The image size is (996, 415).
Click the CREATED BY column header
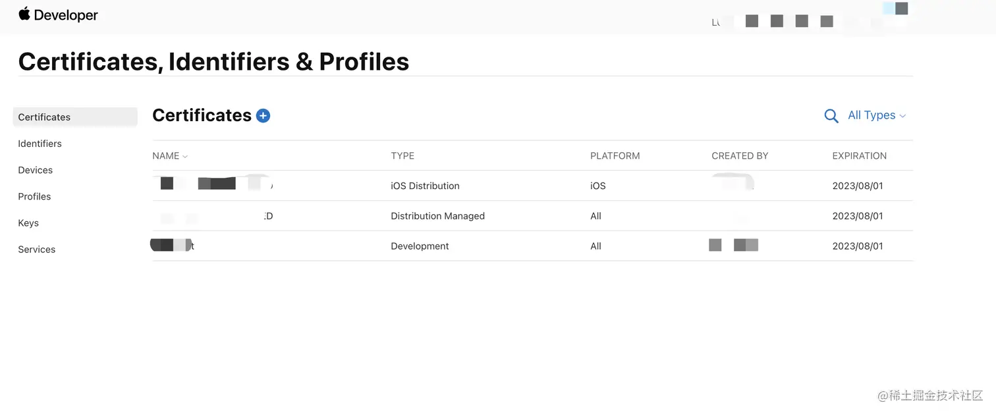click(740, 156)
